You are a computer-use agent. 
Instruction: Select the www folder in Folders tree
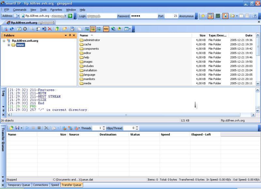[21, 45]
